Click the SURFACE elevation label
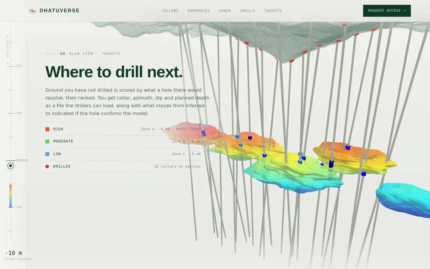 (22, 161)
